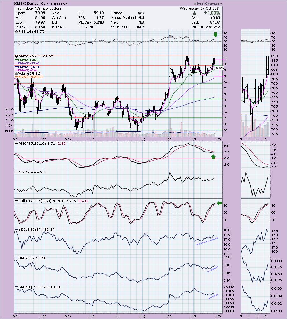Click the -6.6% measurement label

click(219, 68)
